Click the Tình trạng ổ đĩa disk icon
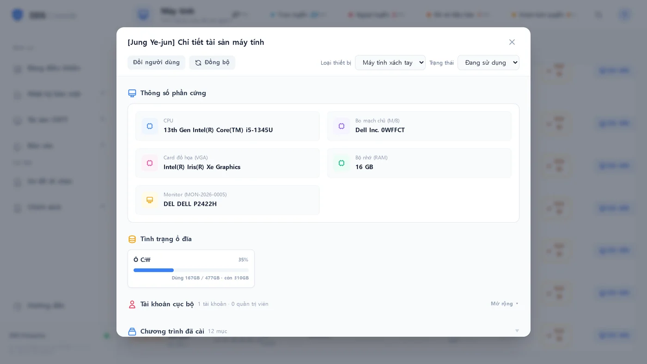The image size is (647, 364). coord(132,239)
